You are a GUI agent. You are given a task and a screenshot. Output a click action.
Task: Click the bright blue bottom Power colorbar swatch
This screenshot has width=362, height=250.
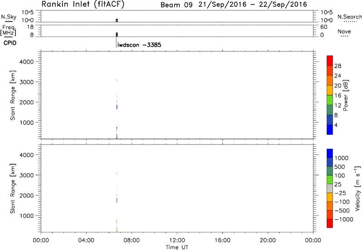point(330,130)
